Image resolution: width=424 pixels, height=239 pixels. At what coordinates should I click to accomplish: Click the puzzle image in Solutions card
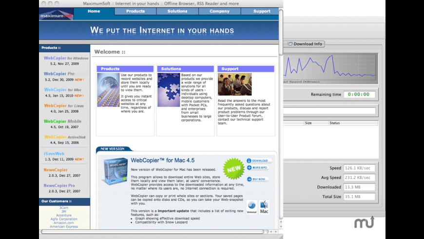[169, 90]
